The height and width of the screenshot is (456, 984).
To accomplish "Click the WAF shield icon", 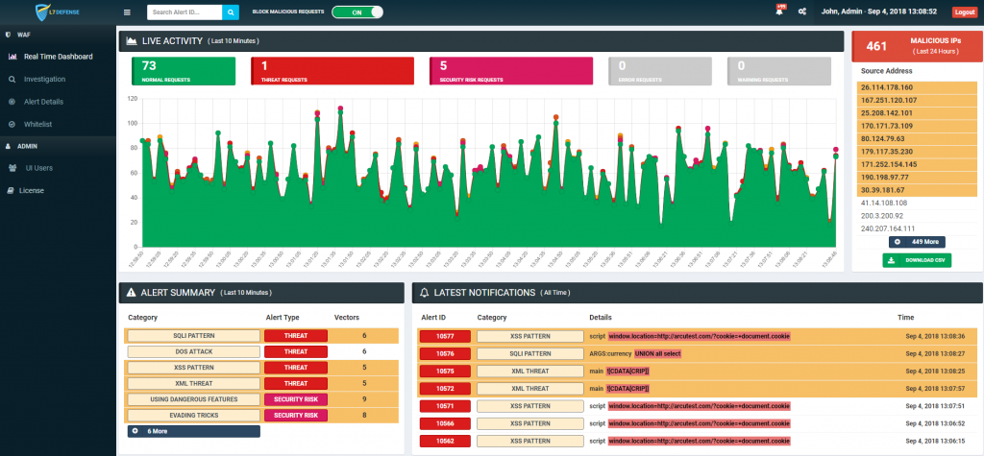I will pos(8,36).
